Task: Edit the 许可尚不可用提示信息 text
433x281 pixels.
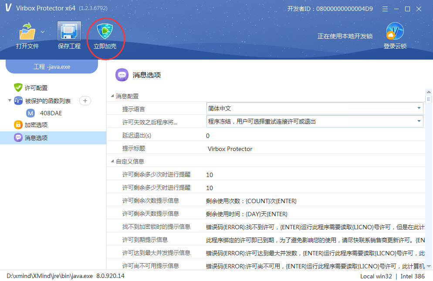Action: pos(315,266)
